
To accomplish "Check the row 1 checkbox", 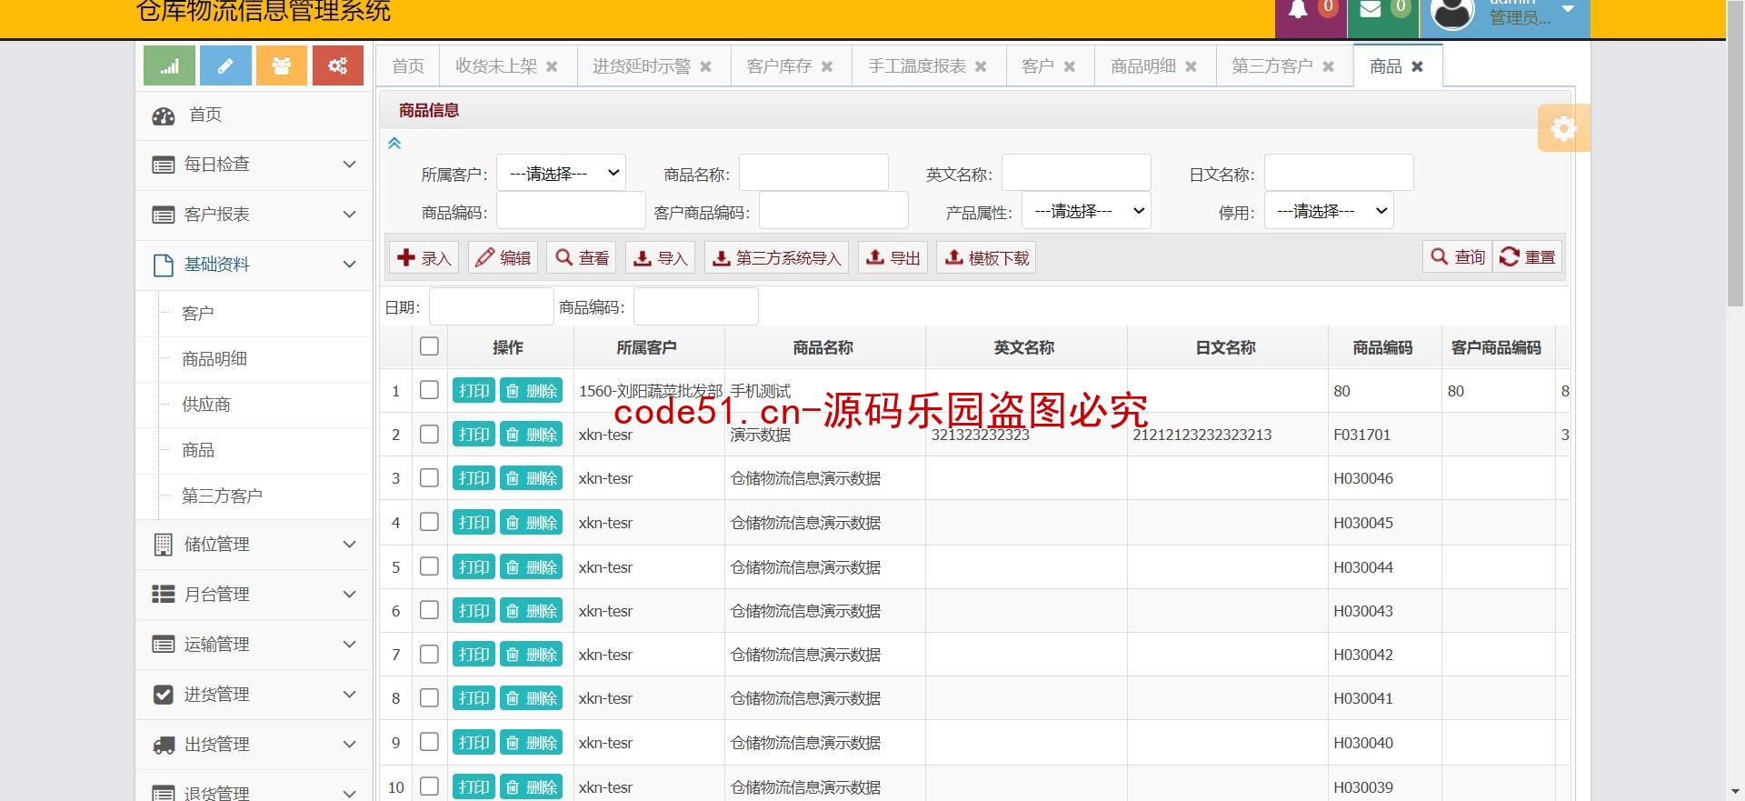I will pos(430,390).
